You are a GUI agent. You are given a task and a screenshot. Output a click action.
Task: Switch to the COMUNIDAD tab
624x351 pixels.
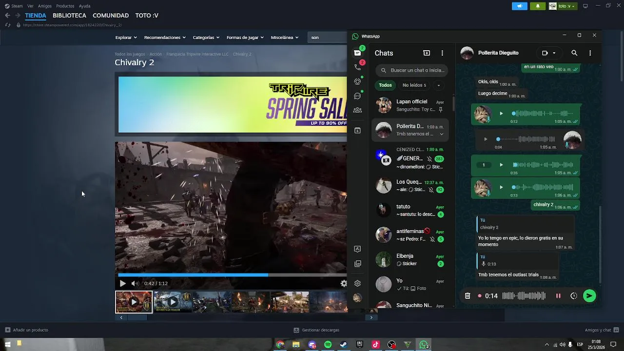click(x=111, y=16)
